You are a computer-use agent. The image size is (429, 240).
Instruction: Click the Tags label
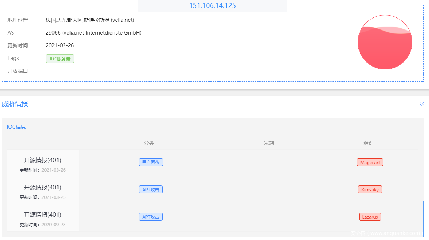(x=13, y=58)
